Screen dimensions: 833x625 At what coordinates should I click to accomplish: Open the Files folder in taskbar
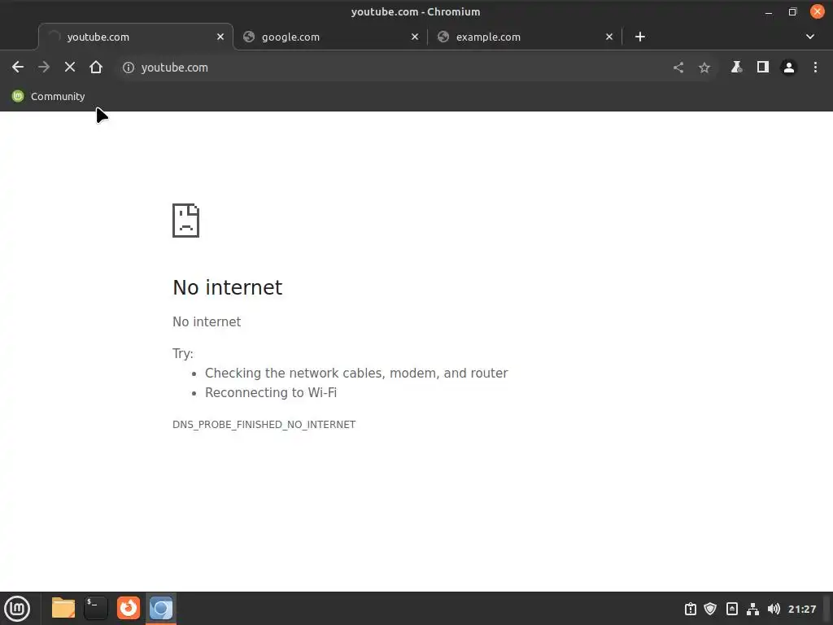63,608
